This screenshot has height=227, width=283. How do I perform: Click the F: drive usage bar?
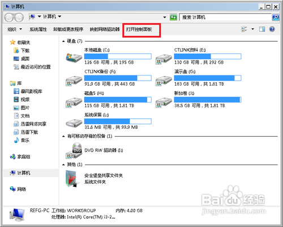[x=118, y=78]
